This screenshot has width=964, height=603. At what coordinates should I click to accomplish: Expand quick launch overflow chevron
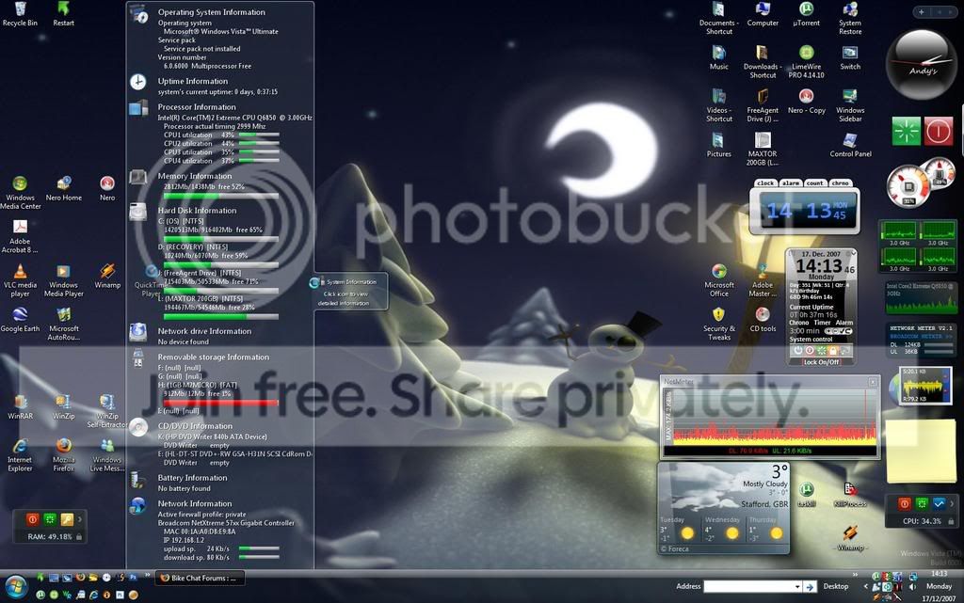pyautogui.click(x=148, y=576)
